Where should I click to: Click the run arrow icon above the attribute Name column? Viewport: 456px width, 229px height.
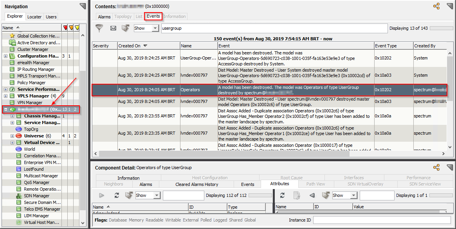101,195
